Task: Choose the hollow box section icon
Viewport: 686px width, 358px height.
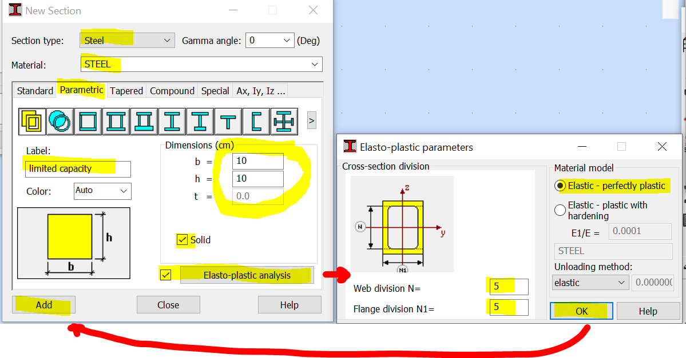Action: point(88,120)
